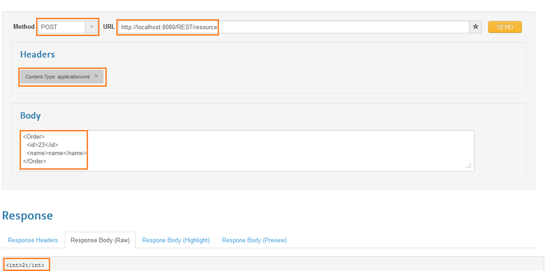This screenshot has height=271, width=547.
Task: Click the Body section title
Action: coord(30,115)
